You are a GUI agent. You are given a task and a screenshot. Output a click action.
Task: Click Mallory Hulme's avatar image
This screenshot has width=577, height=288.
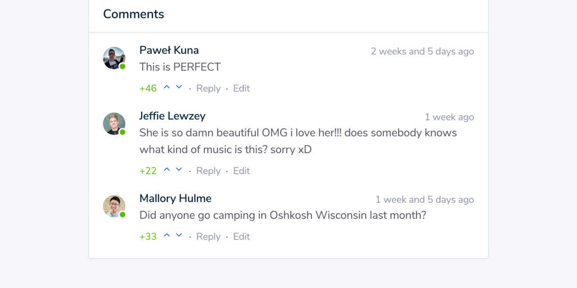pyautogui.click(x=114, y=206)
